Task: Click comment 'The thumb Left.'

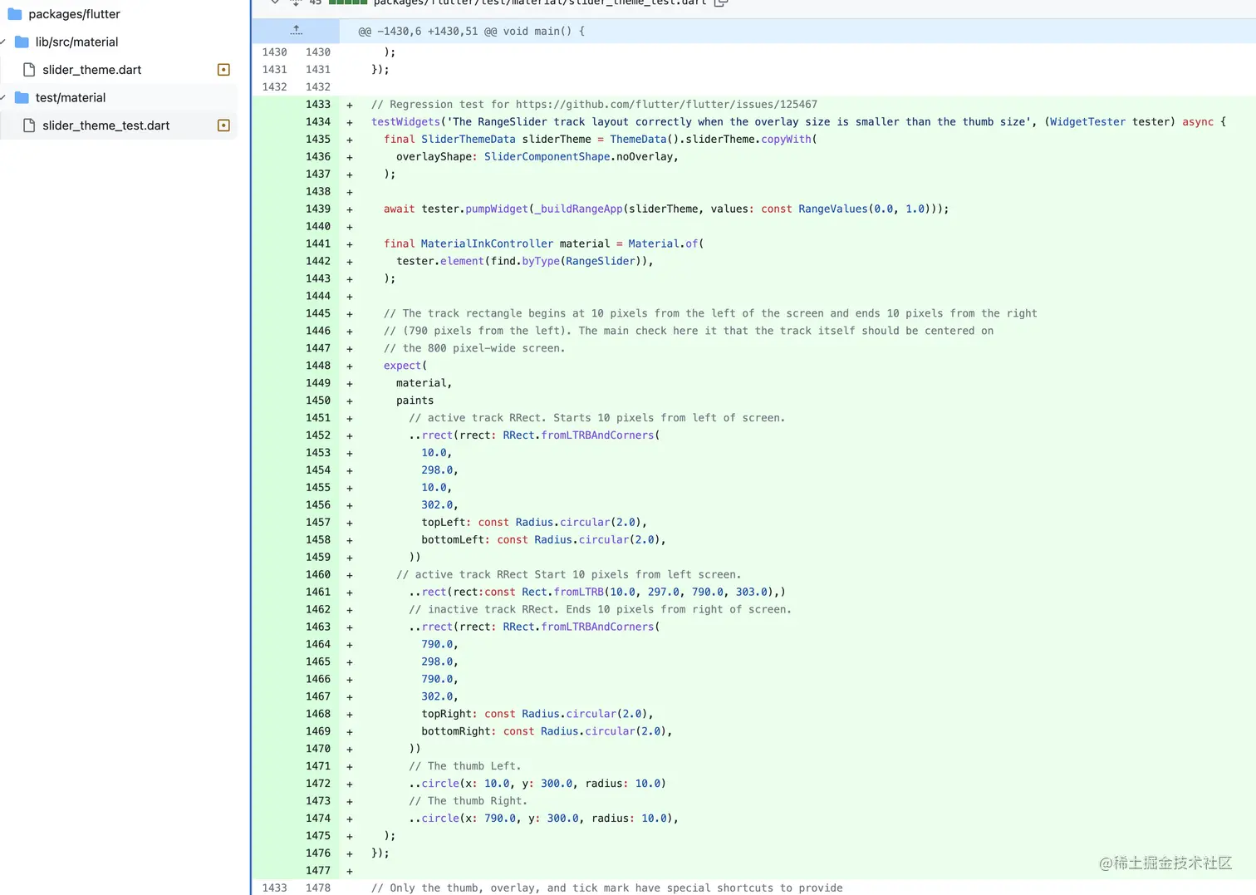Action: (465, 766)
